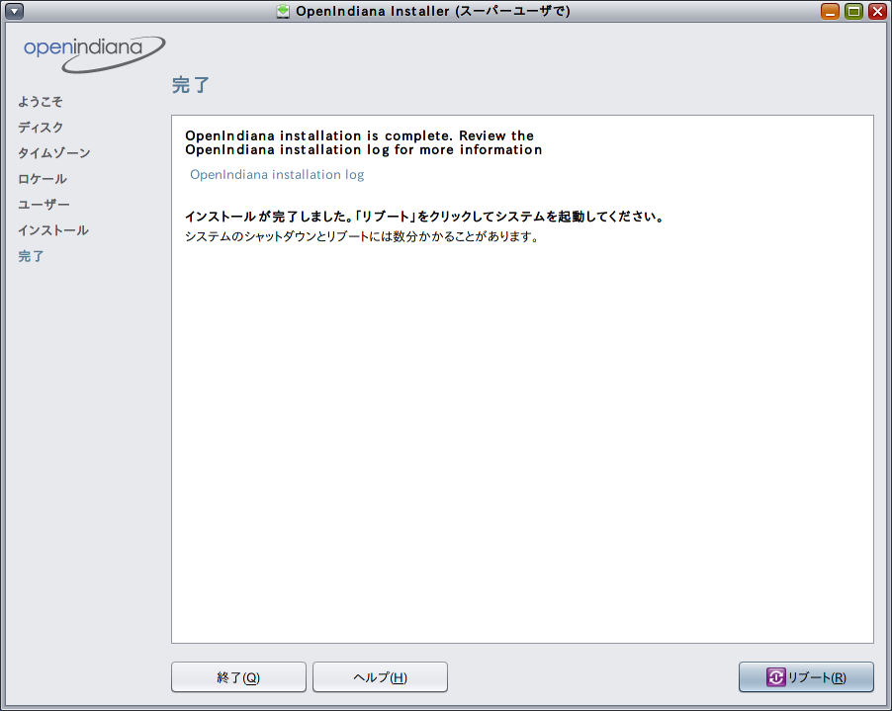Open help with ヘルプ(H) button

coord(380,676)
